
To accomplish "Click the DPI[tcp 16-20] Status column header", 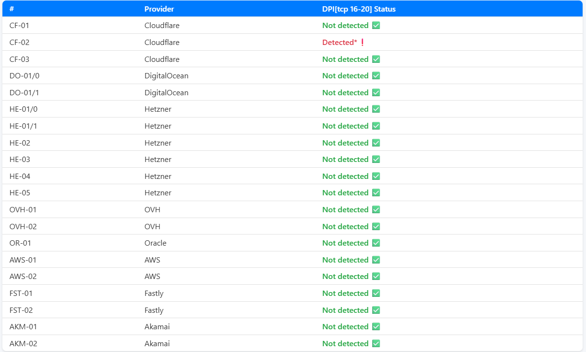I will pos(359,9).
